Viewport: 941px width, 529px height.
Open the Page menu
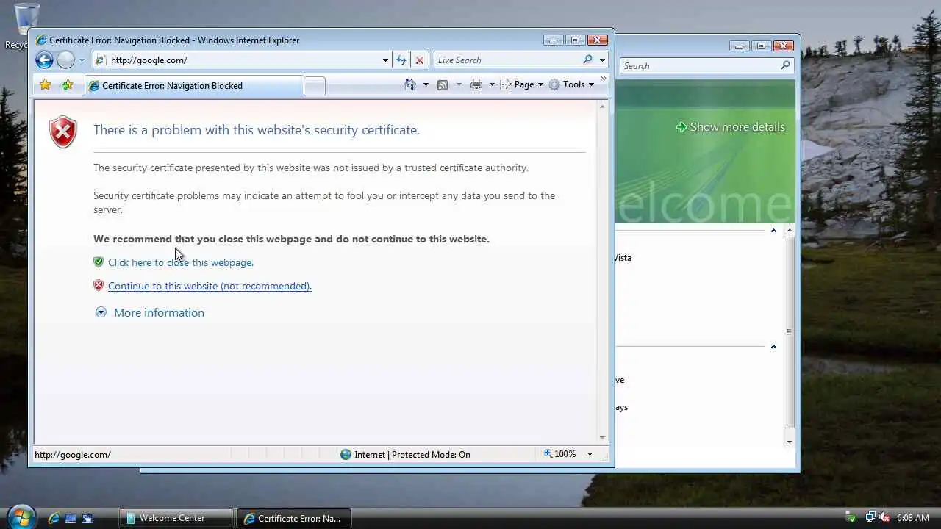[x=522, y=84]
